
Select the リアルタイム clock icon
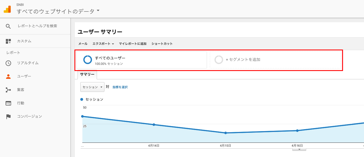(x=8, y=63)
